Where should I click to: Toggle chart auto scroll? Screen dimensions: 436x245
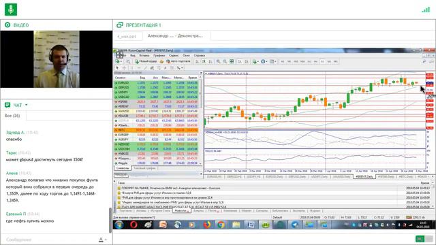(239, 61)
